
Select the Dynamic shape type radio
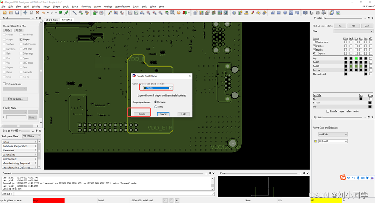pos(156,102)
